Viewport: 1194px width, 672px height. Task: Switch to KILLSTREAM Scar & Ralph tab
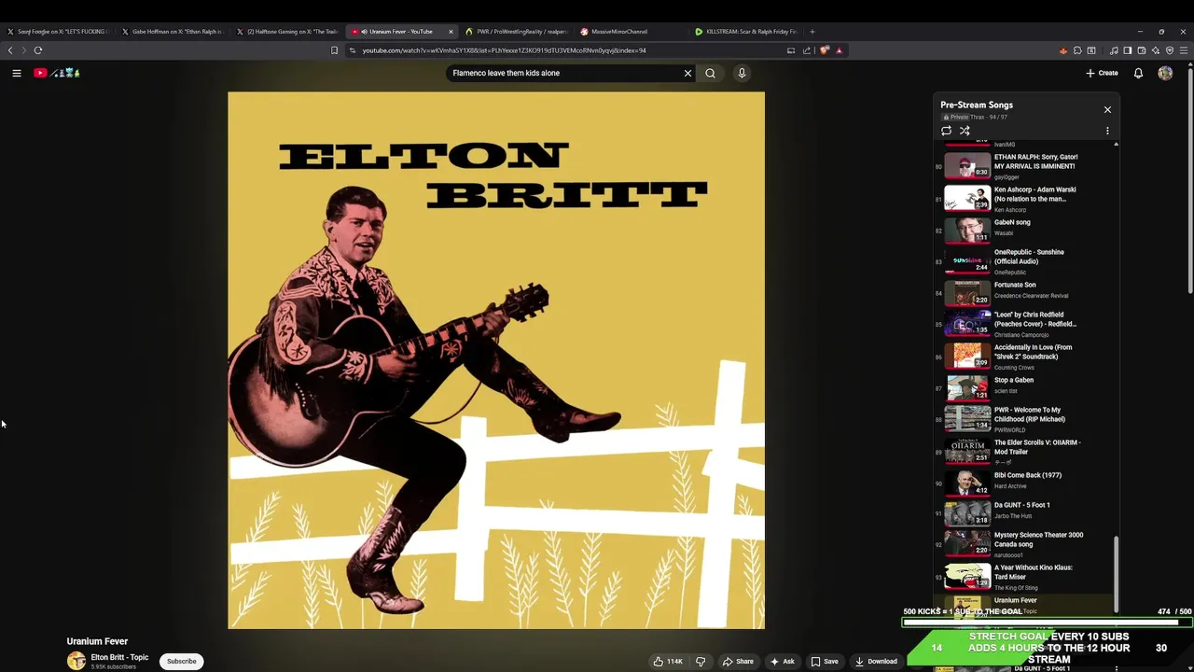pyautogui.click(x=746, y=32)
